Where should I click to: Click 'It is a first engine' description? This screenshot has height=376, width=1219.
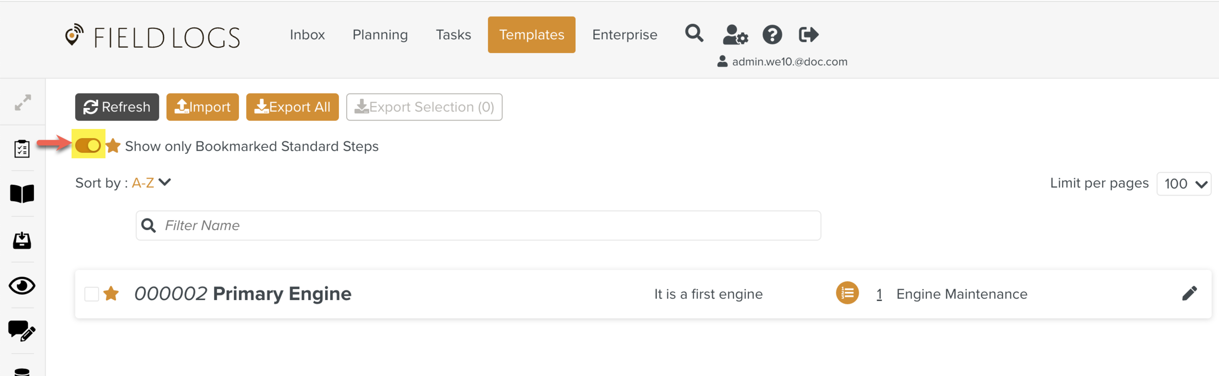(708, 294)
